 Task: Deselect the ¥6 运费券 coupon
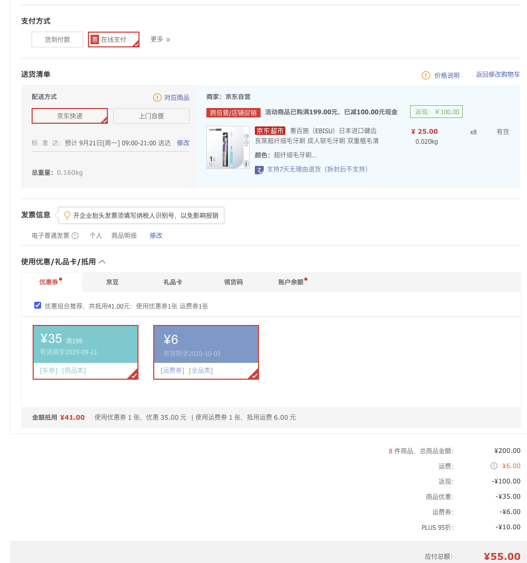(206, 352)
